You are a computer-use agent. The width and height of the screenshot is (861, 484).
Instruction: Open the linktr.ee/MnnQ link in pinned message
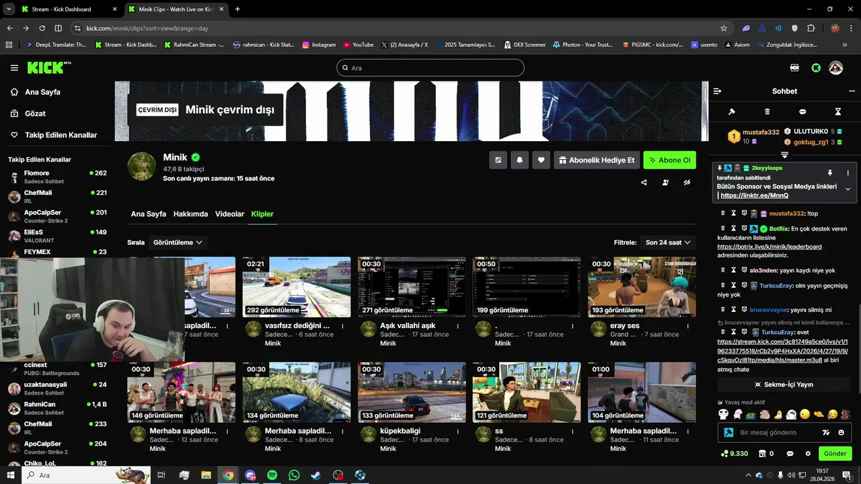pyautogui.click(x=755, y=196)
